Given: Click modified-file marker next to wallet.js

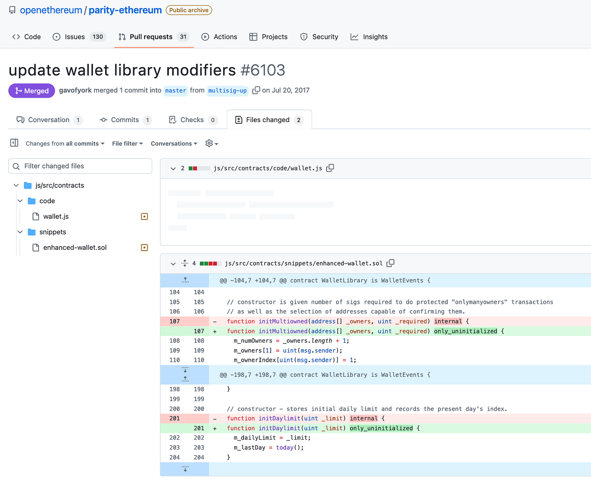Looking at the screenshot, I should pyautogui.click(x=144, y=217).
